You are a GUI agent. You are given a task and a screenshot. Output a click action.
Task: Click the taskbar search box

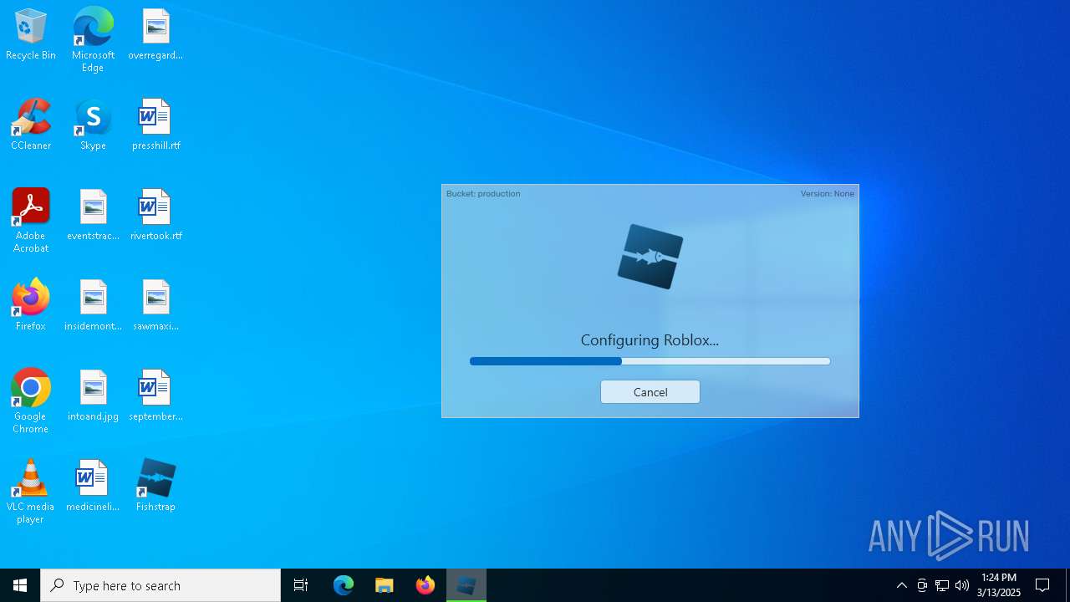pos(160,585)
